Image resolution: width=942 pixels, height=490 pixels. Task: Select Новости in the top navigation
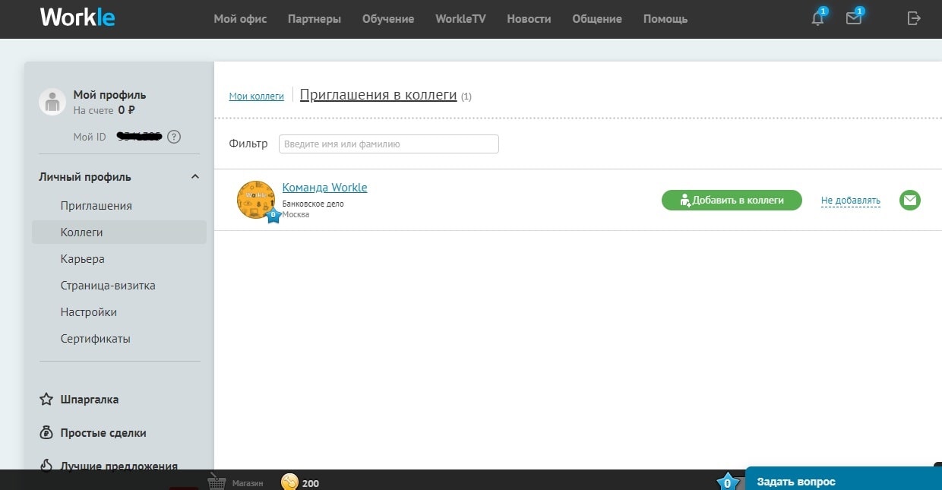tap(528, 19)
